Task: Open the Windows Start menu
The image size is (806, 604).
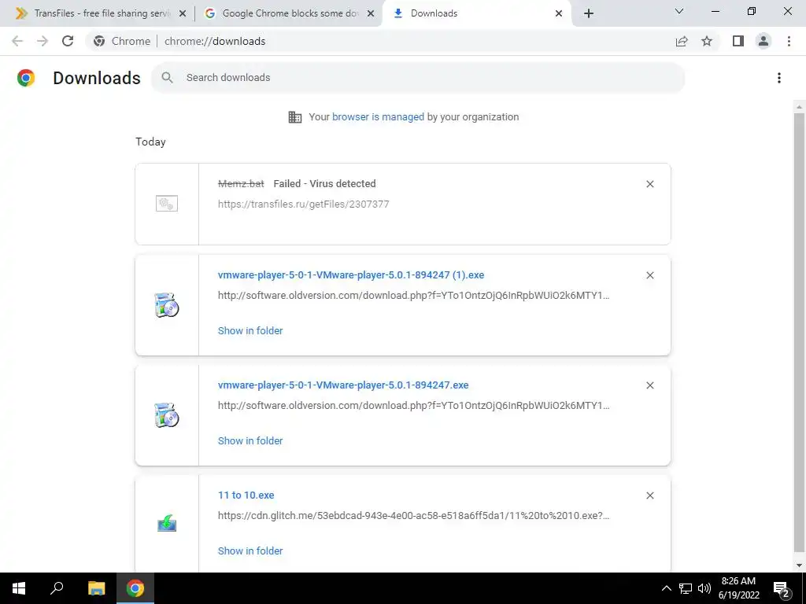Action: (19, 588)
